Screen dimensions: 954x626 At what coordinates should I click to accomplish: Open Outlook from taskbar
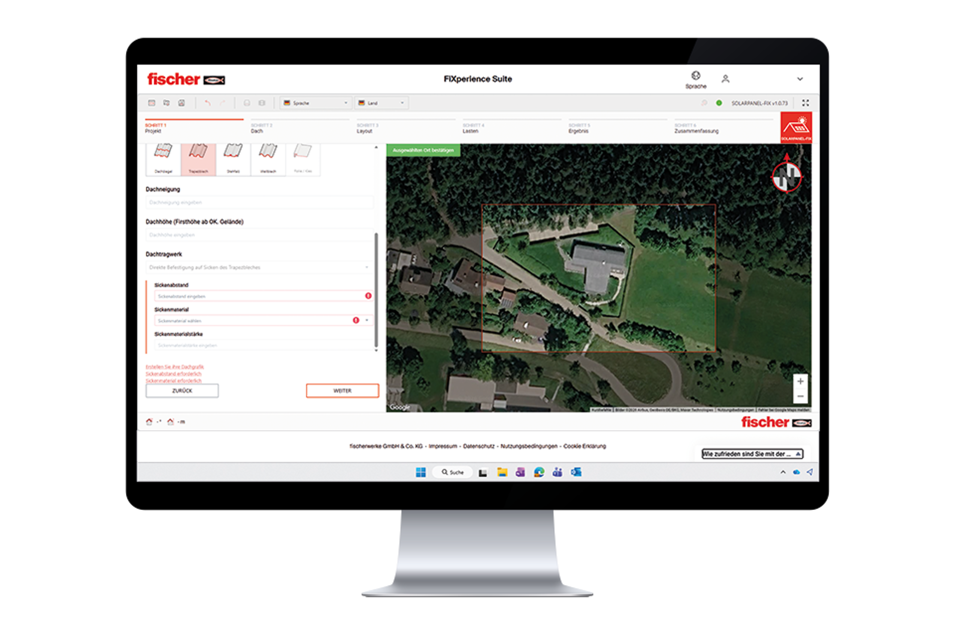click(576, 472)
